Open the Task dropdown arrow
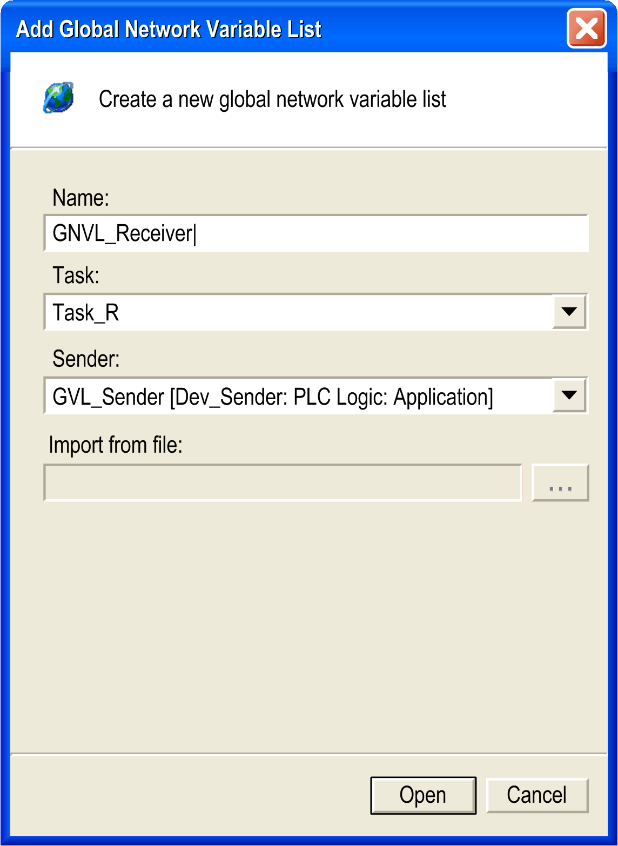The image size is (618, 846). (x=570, y=311)
